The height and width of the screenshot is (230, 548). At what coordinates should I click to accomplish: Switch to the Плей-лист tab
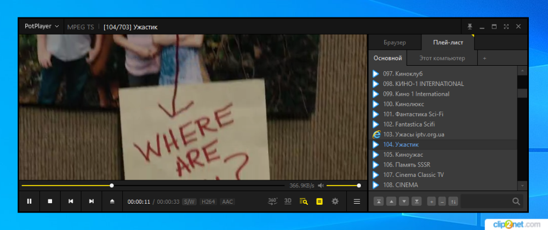pos(448,43)
